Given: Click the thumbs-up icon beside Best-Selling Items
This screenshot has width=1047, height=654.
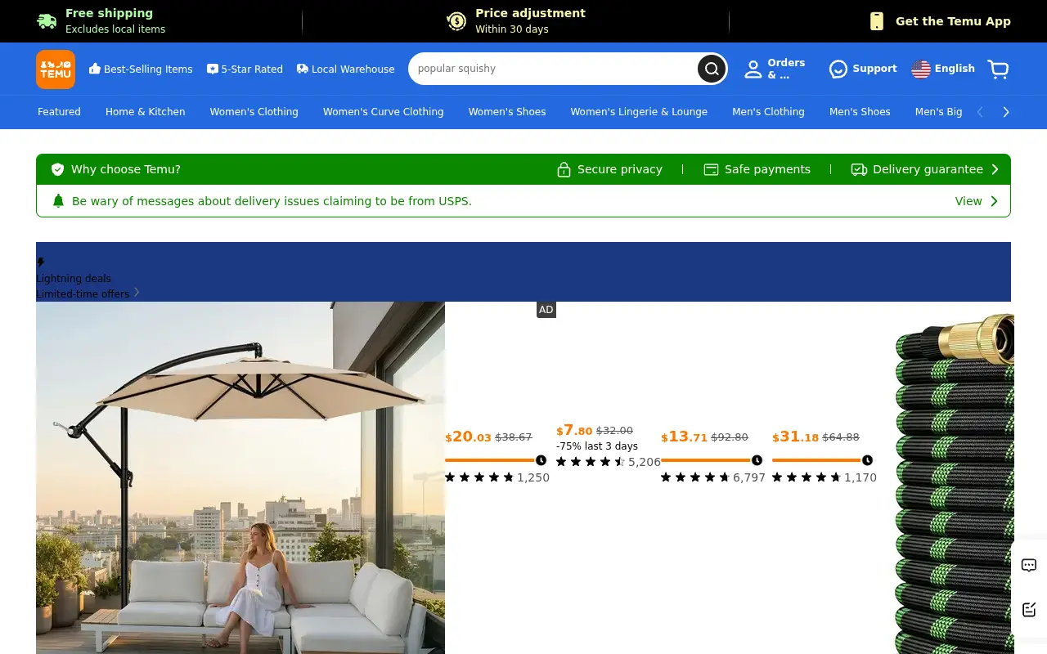Looking at the screenshot, I should pos(95,69).
